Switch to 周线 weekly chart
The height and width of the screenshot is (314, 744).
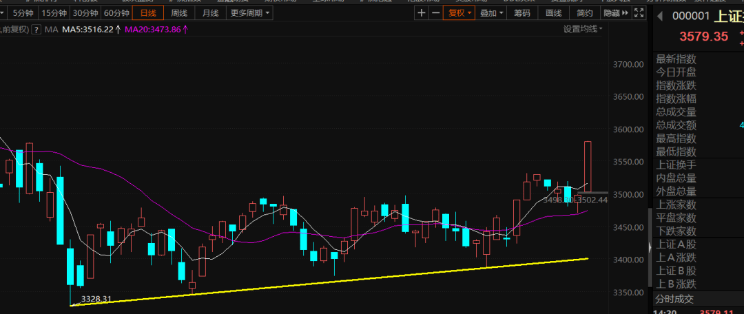tap(179, 13)
